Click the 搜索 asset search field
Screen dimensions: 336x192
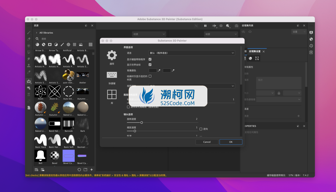coord(67,39)
